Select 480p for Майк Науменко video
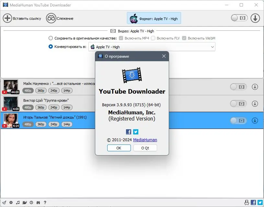Screen dimensions: 264x207 pyautogui.click(x=28, y=91)
